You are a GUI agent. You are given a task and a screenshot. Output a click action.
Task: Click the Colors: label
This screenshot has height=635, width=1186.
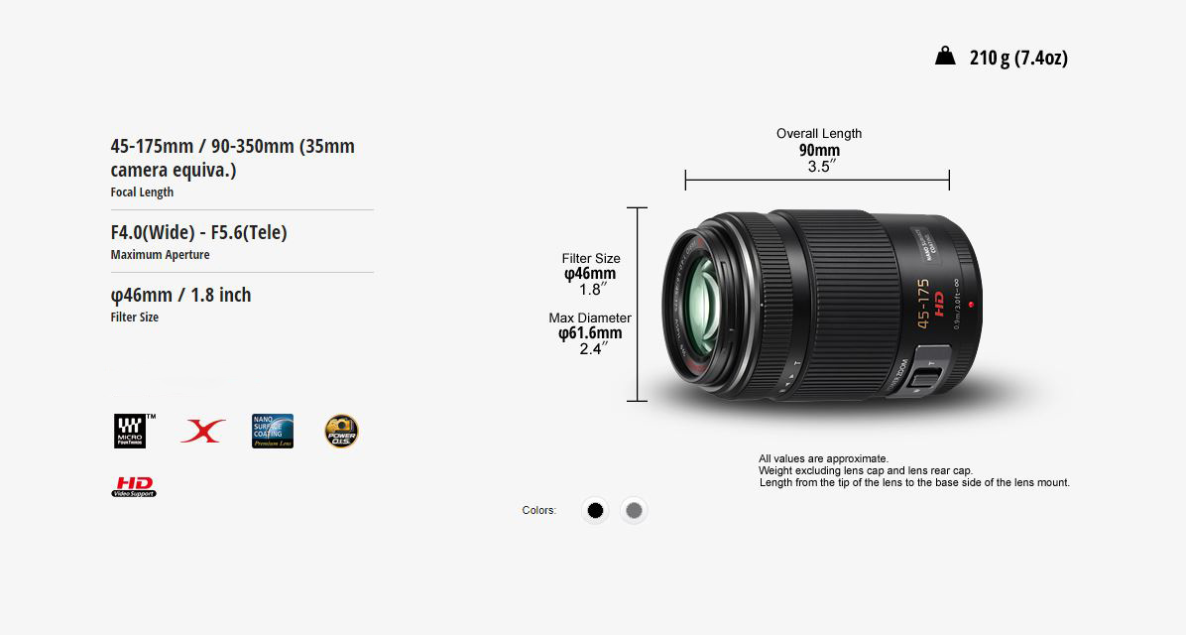click(x=538, y=510)
